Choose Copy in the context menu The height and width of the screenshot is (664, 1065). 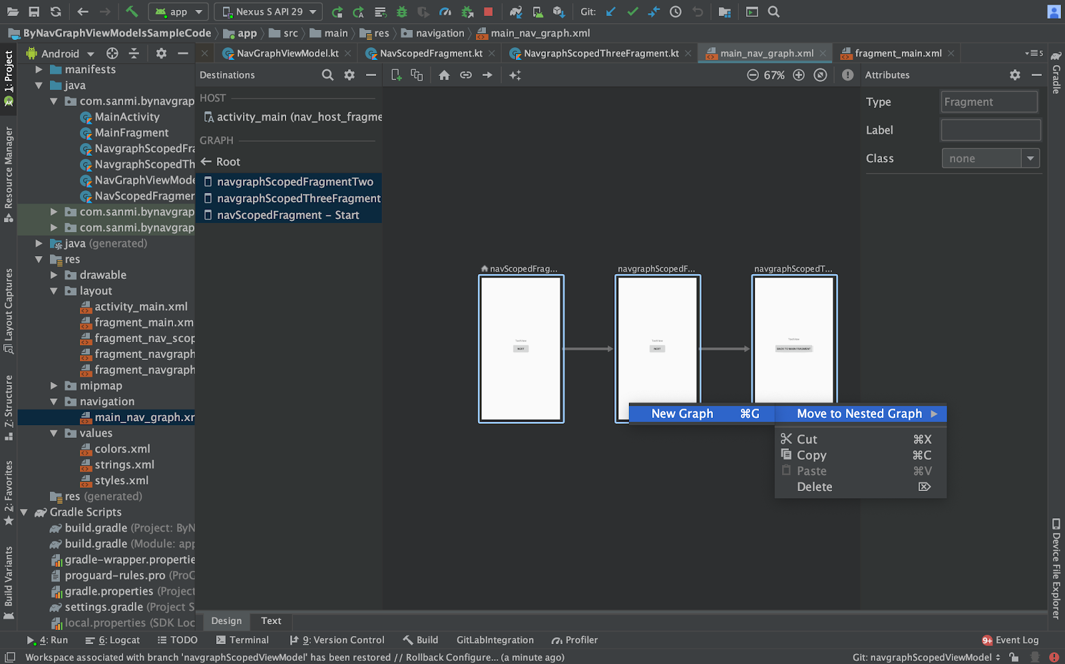pos(811,455)
